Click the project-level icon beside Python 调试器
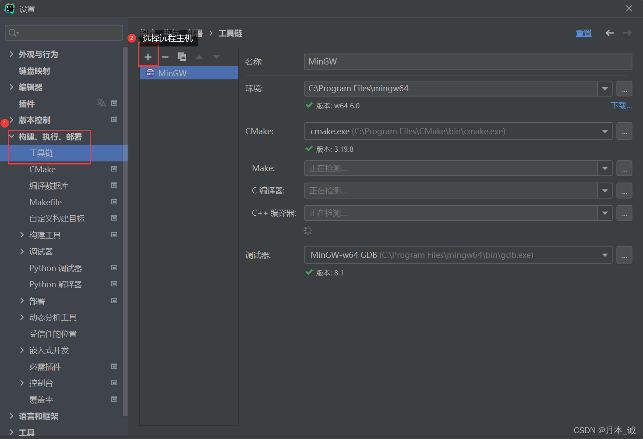 point(114,268)
